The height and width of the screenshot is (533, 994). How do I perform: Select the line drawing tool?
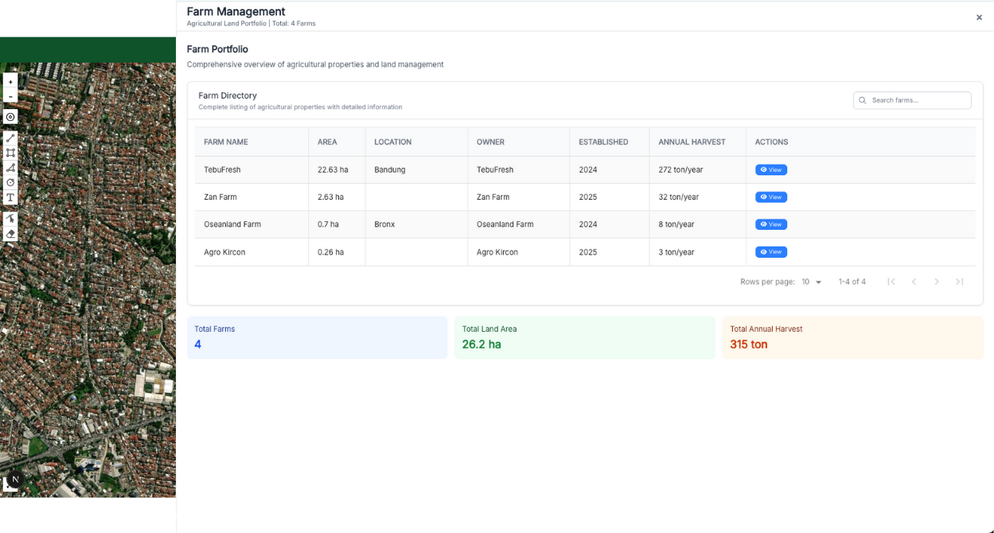pyautogui.click(x=10, y=138)
